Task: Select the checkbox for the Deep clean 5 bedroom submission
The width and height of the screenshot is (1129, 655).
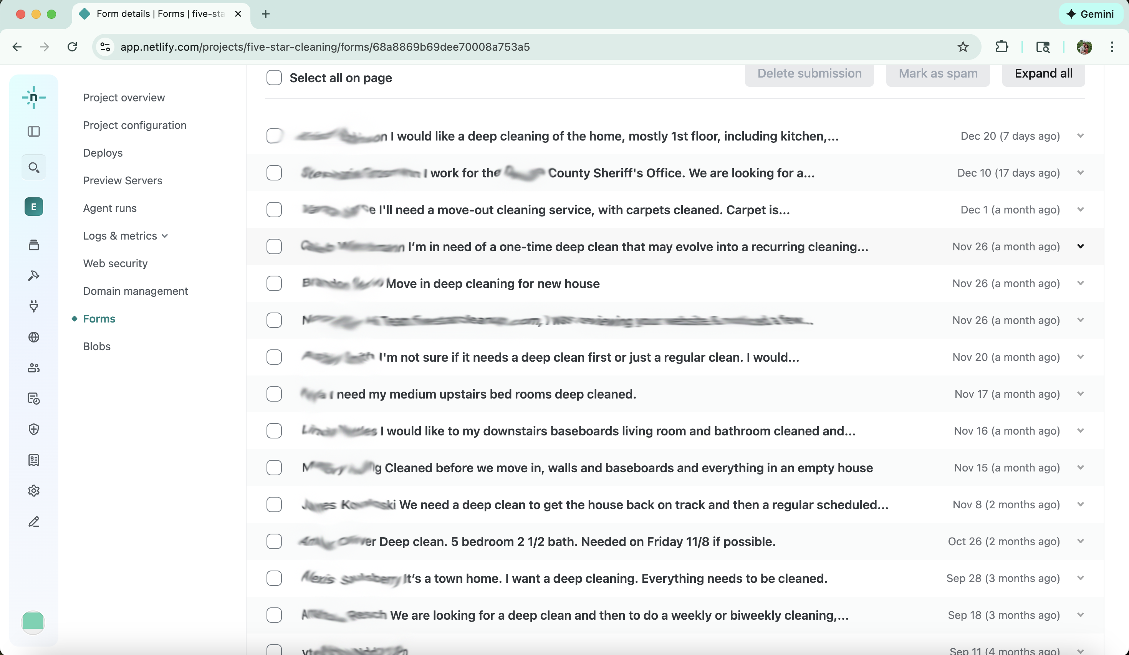Action: point(274,541)
